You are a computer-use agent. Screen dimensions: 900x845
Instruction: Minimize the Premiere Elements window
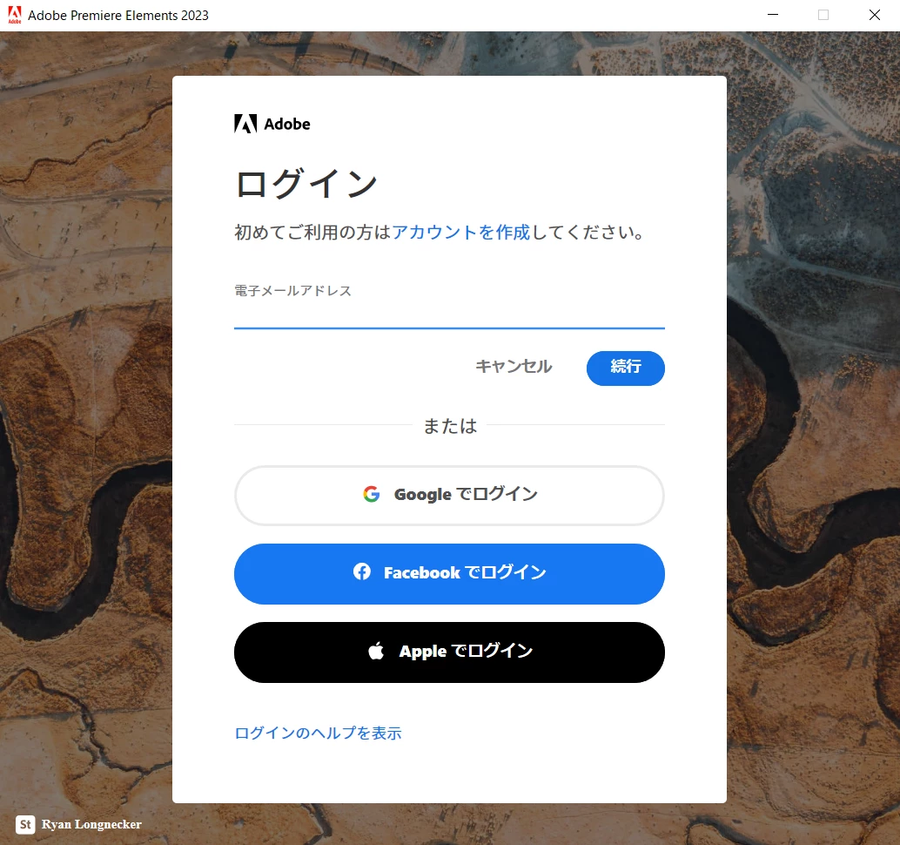[x=773, y=15]
